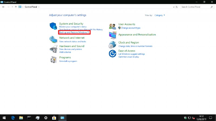Open View devices and printers
Viewport: 216px width, 121px height.
point(70,49)
